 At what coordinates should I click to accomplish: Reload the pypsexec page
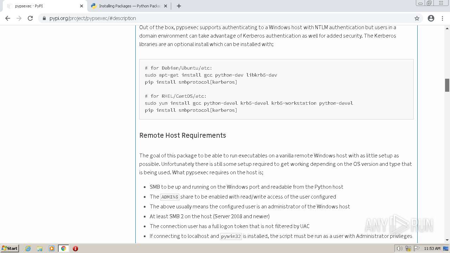30,18
